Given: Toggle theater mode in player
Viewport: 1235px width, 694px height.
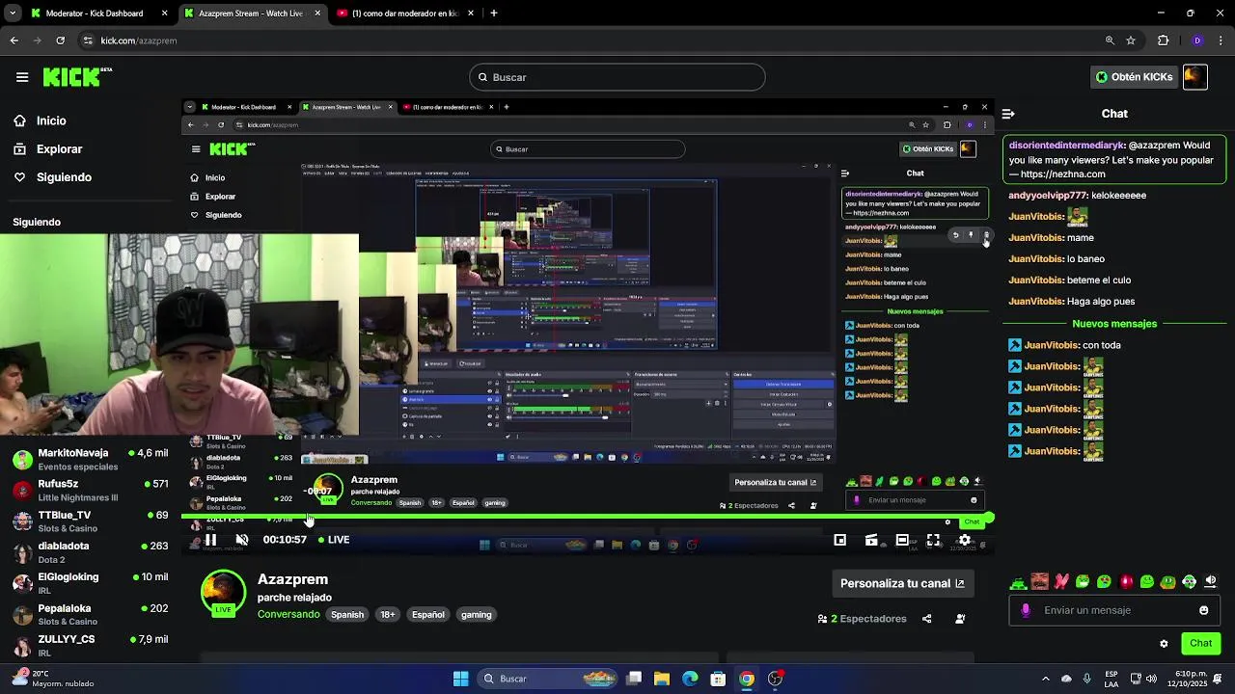Looking at the screenshot, I should pyautogui.click(x=902, y=540).
